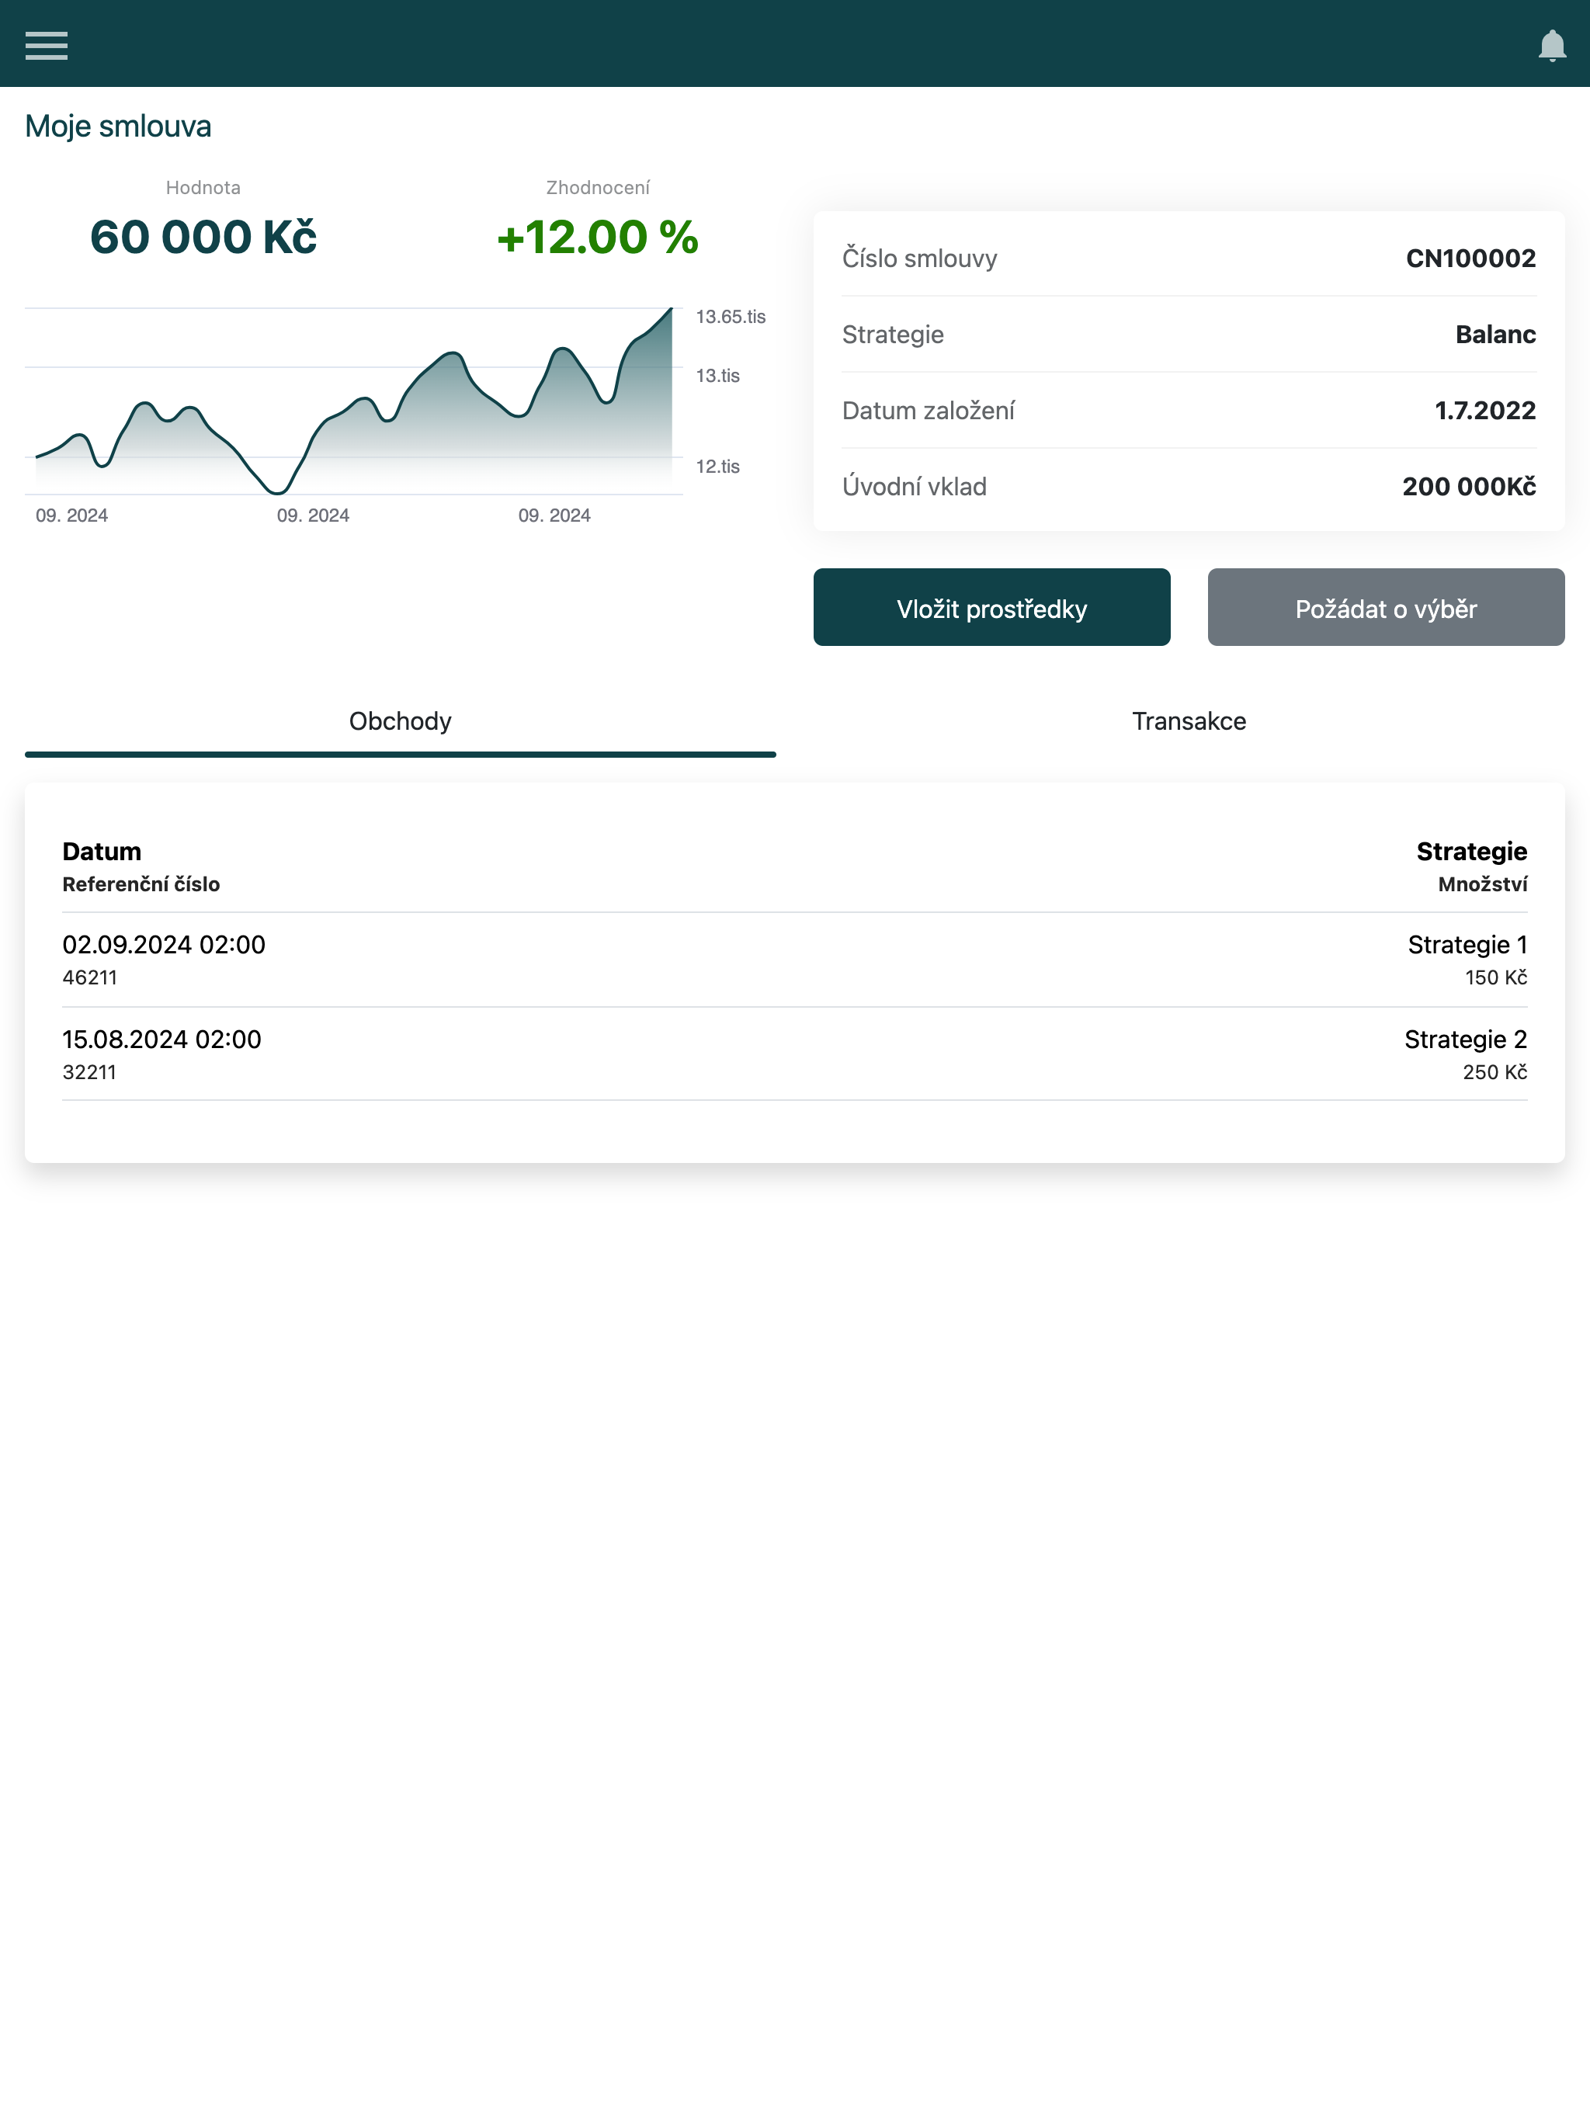Click the Strategie 2 cell
This screenshot has height=2121, width=1590.
(1465, 1040)
